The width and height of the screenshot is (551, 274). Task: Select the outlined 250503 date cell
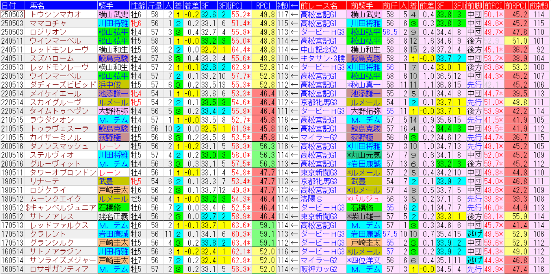click(x=13, y=14)
